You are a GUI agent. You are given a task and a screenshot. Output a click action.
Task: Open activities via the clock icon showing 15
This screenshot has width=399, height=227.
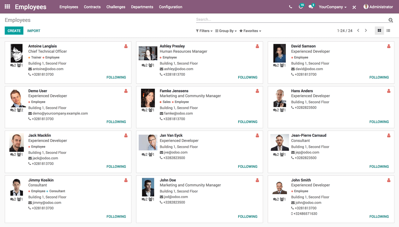click(x=301, y=7)
